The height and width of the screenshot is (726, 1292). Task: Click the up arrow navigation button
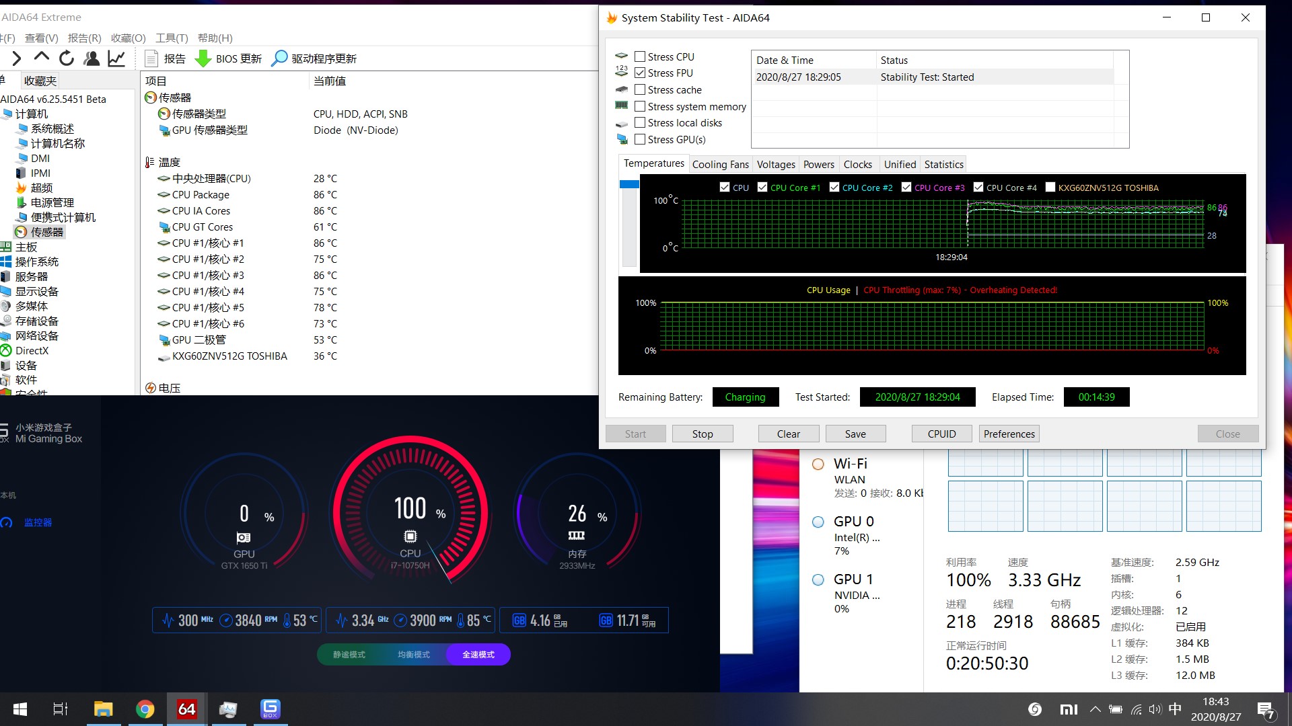pyautogui.click(x=41, y=58)
